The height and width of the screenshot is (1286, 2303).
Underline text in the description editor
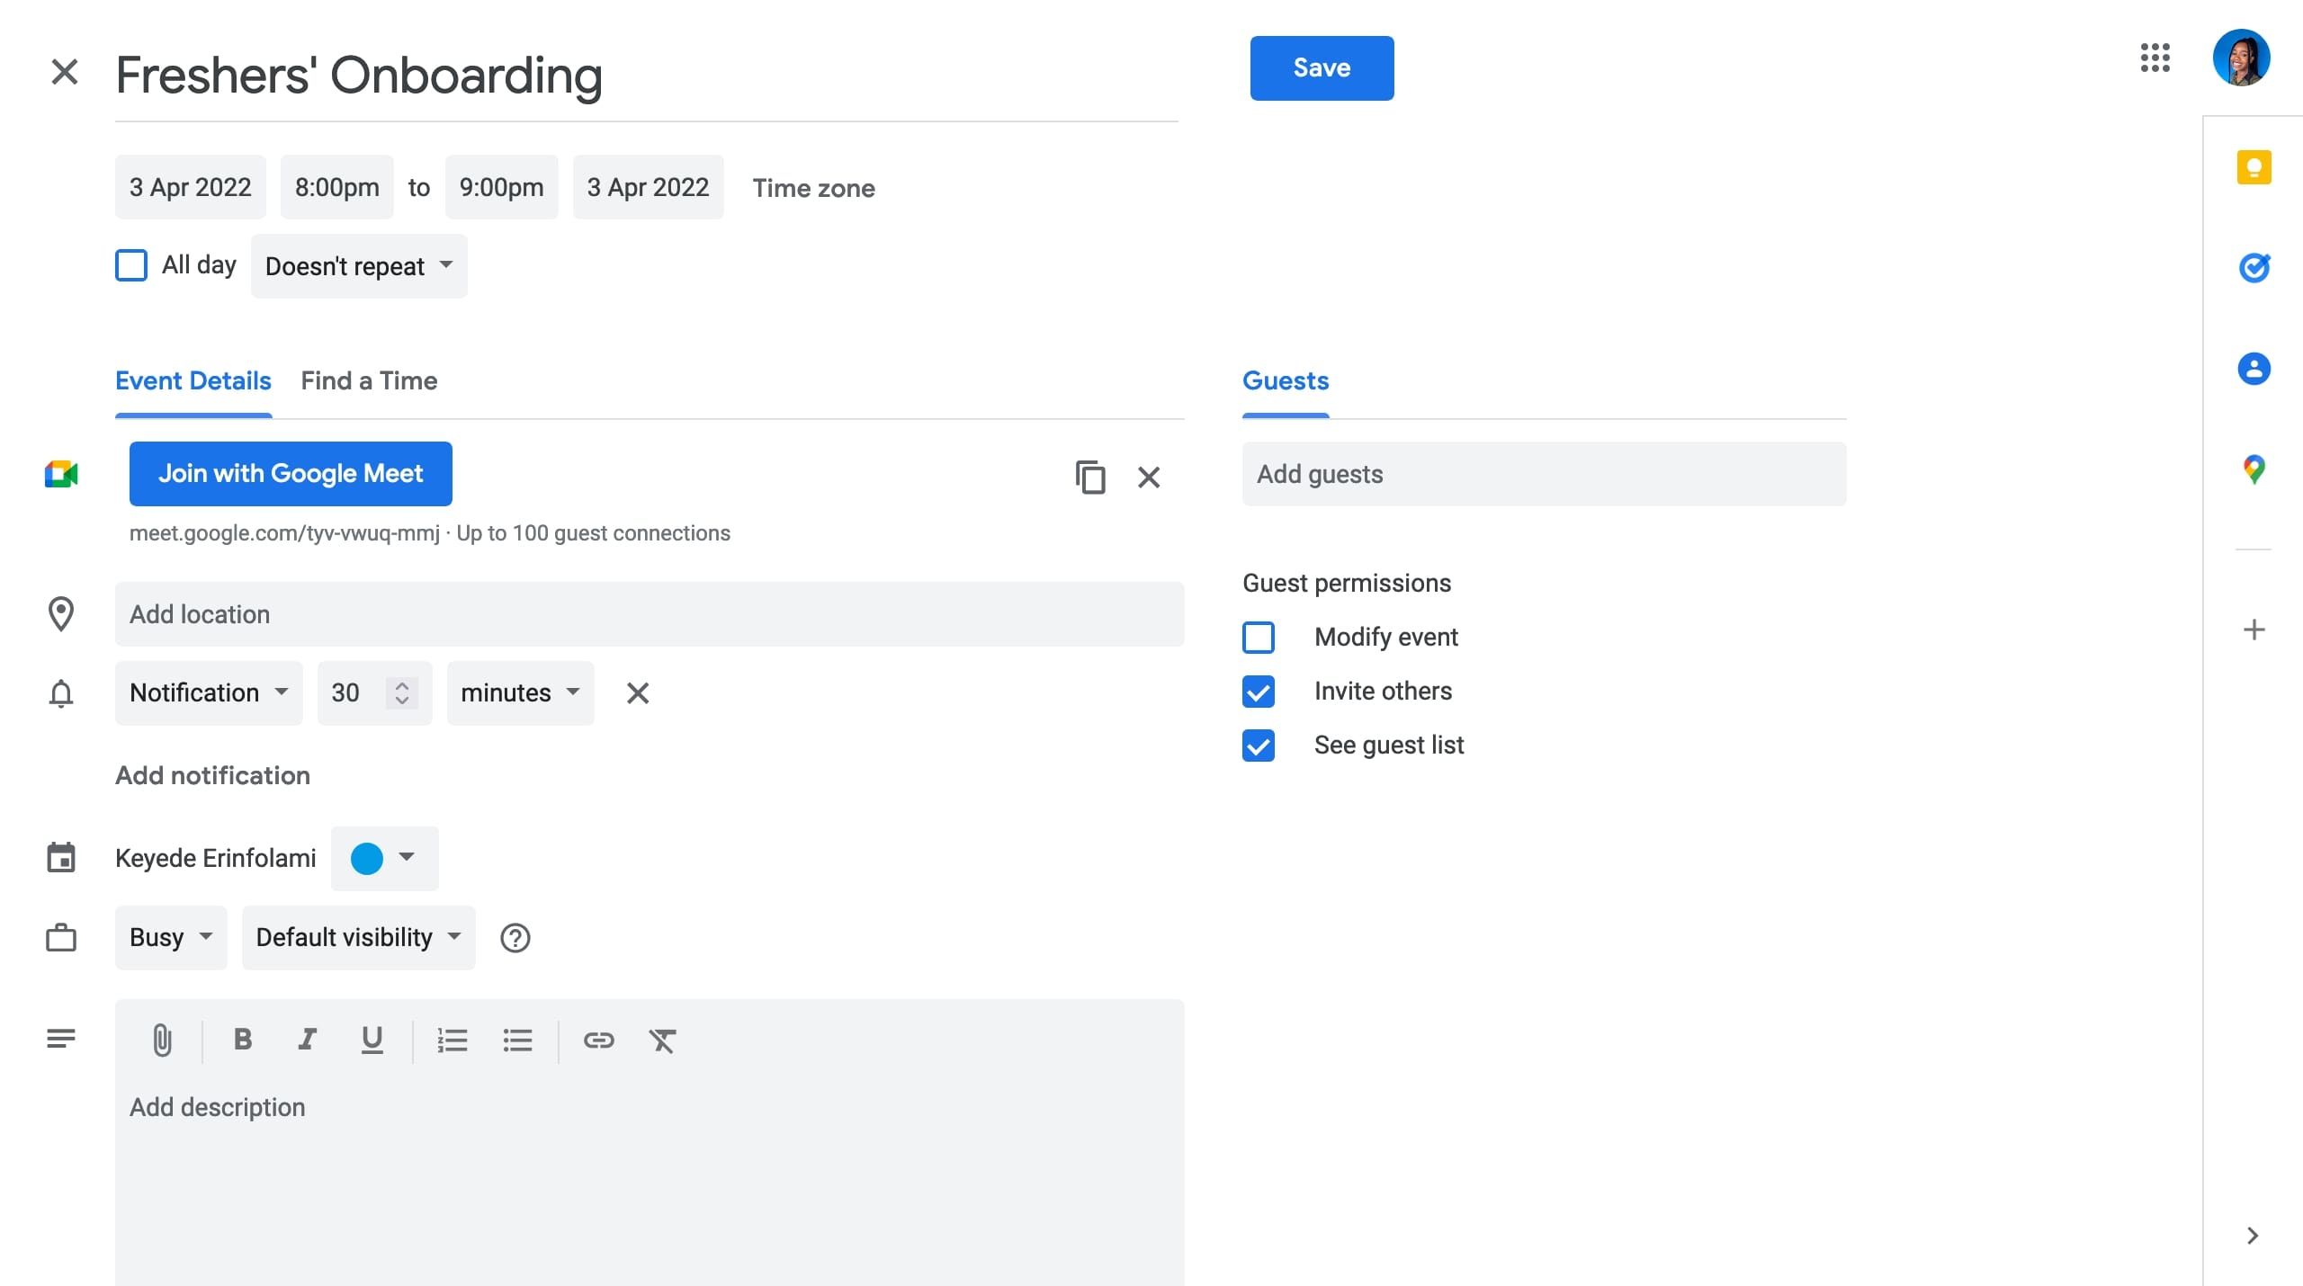tap(372, 1040)
